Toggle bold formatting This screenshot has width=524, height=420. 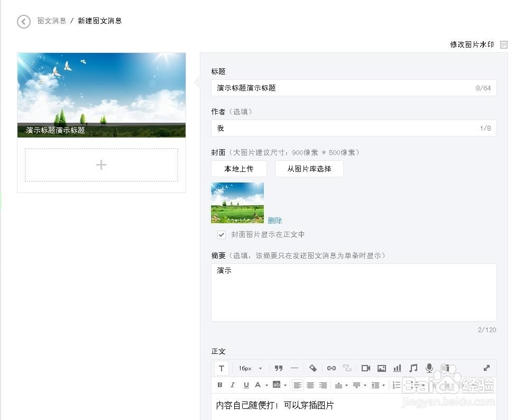[219, 385]
